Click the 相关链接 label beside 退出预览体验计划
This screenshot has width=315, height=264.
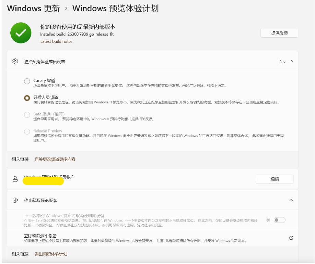tap(20, 254)
